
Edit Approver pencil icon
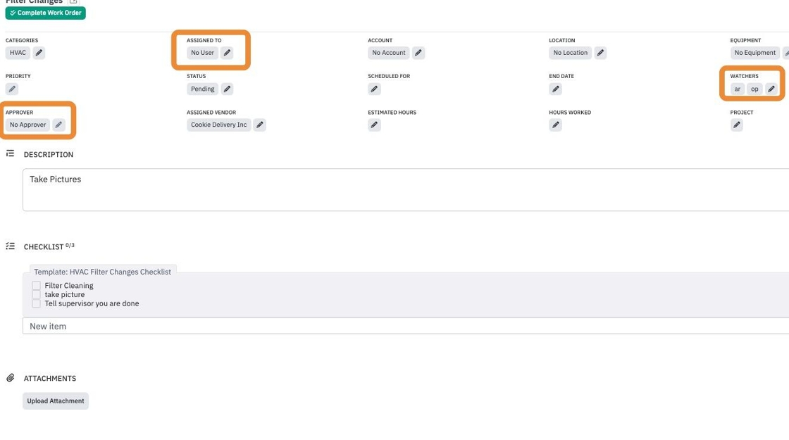tap(58, 125)
